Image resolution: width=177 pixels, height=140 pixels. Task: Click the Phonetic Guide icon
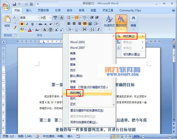pos(55,17)
